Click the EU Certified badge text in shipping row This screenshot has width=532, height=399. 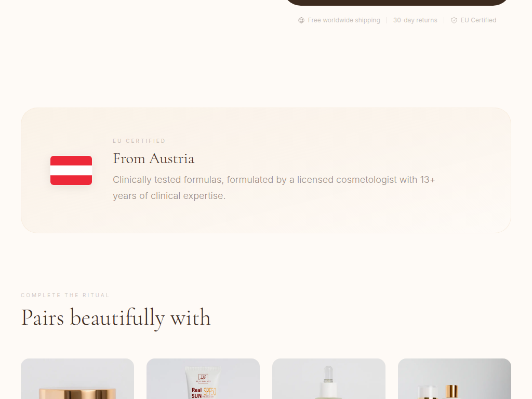(x=478, y=20)
